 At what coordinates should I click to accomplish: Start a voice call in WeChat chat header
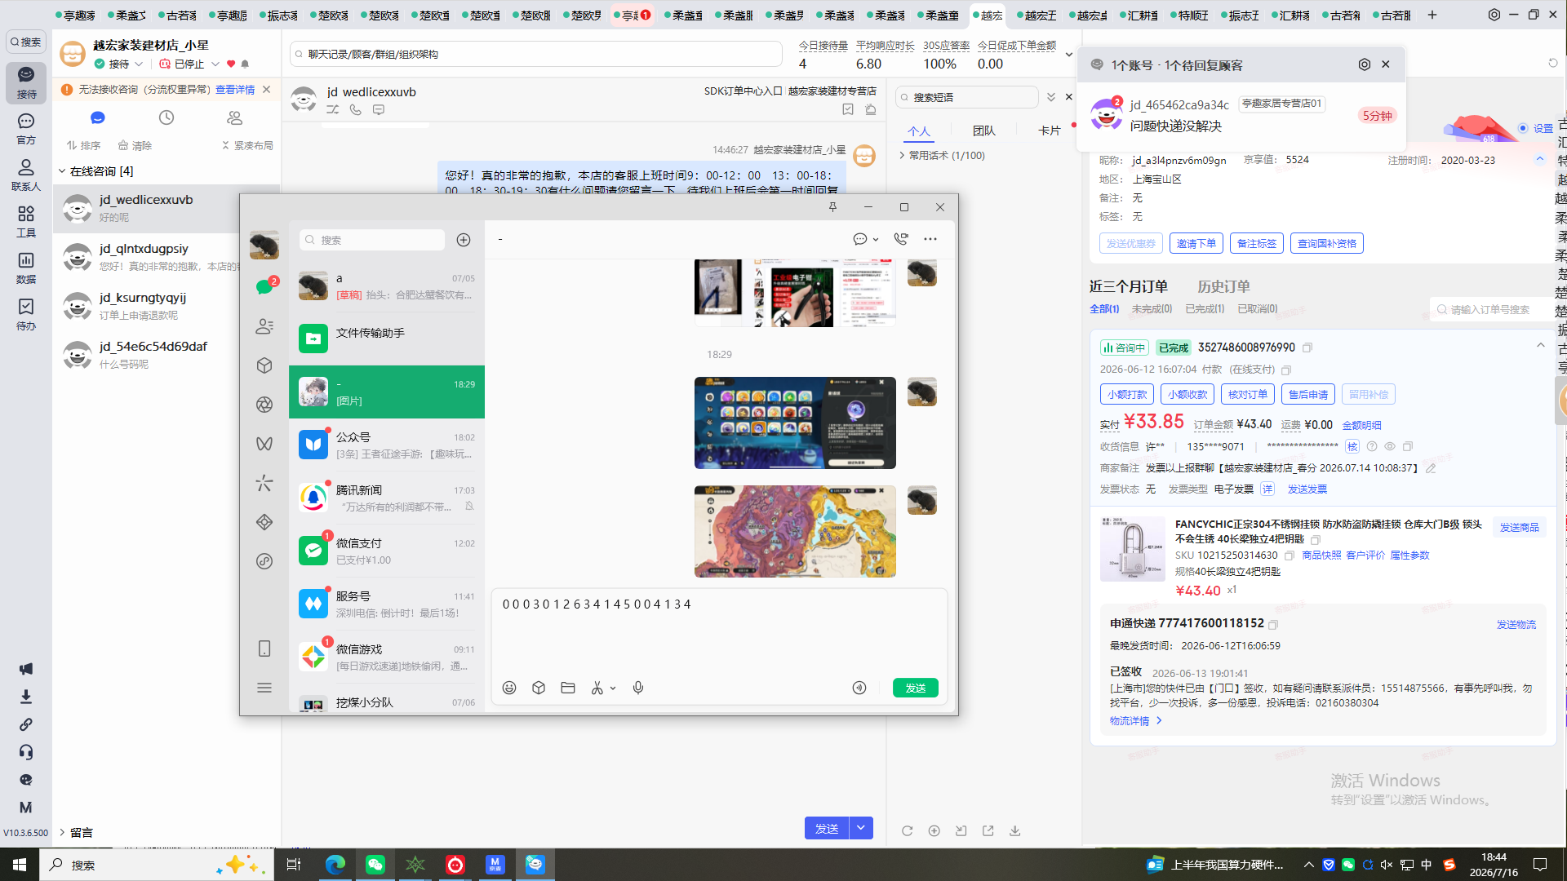(901, 239)
